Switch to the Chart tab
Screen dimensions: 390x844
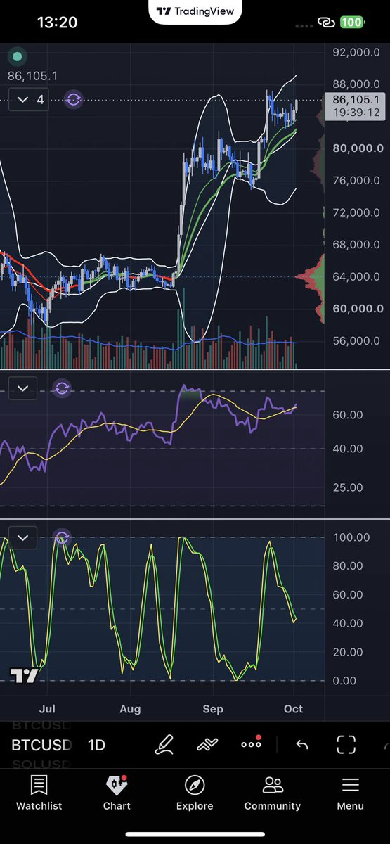point(117,793)
